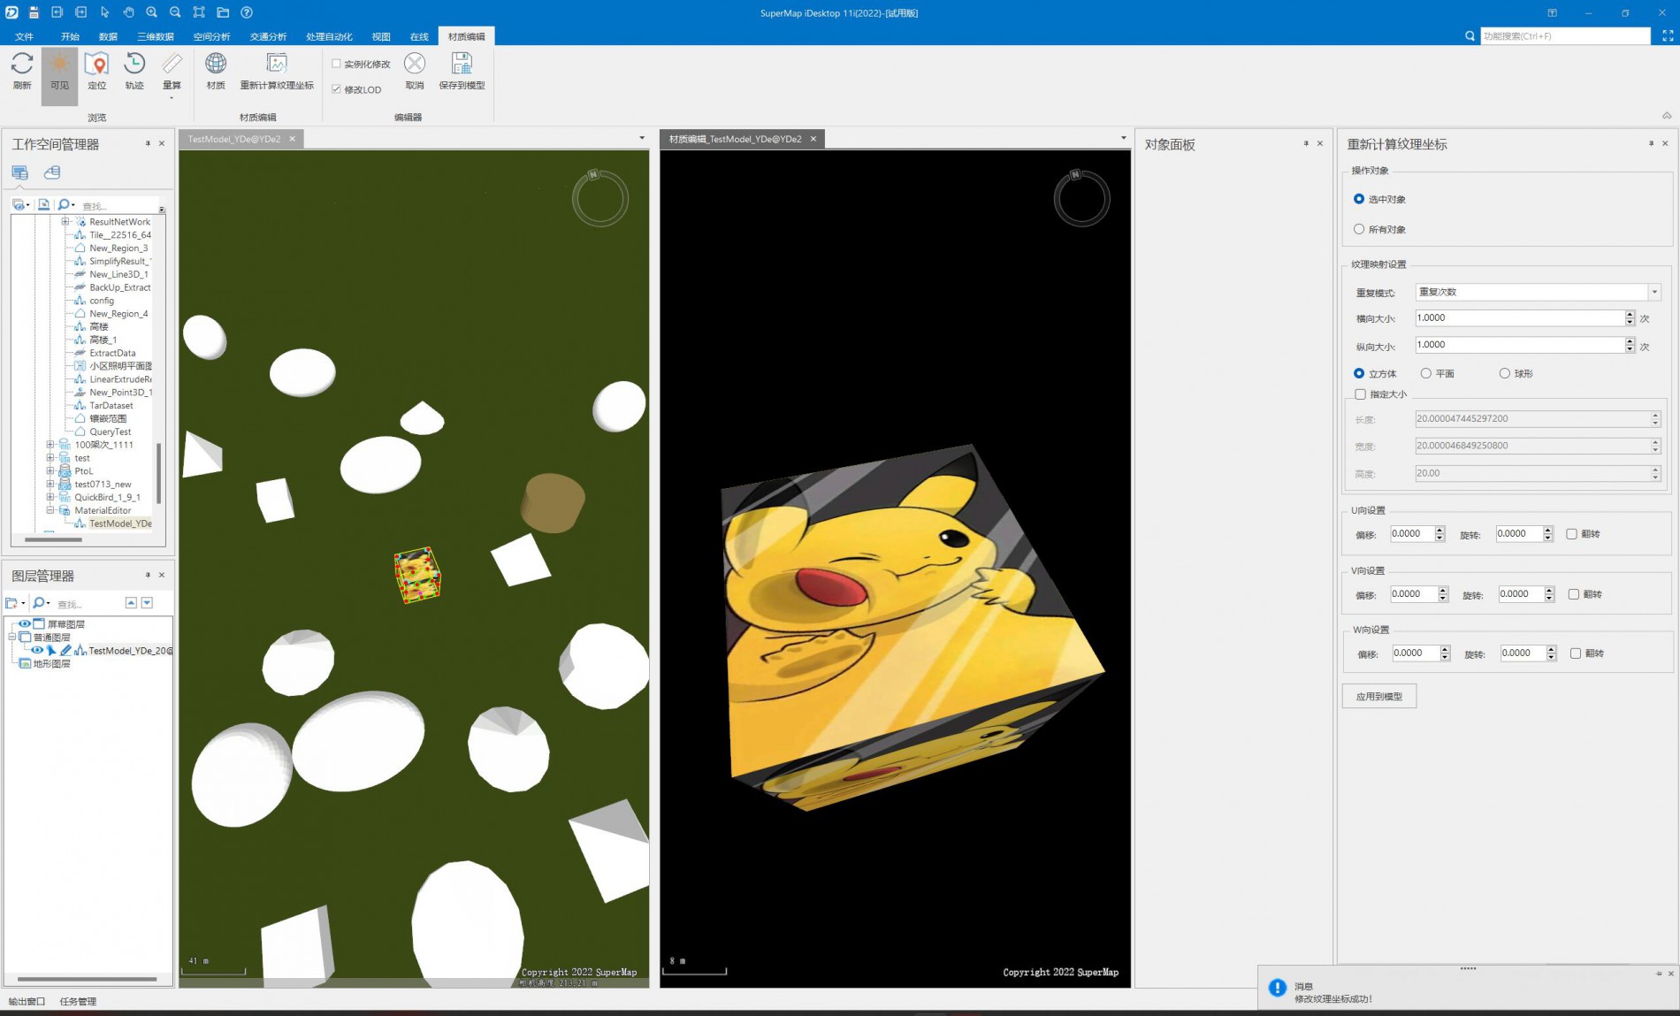Switch to the 三维数据 ribbon tab
Screen dimensions: 1680x1016
155,36
